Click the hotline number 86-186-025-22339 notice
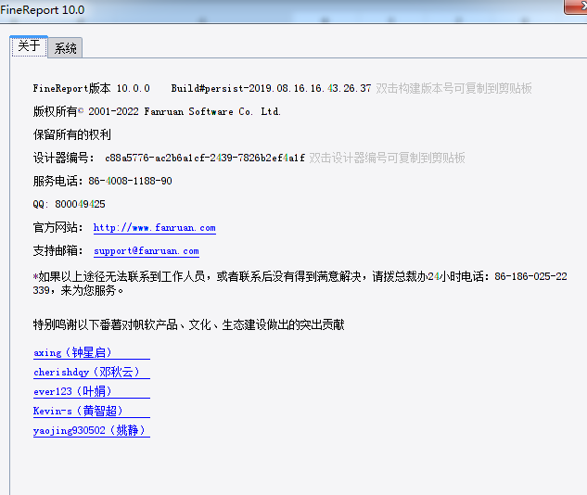 [300, 284]
